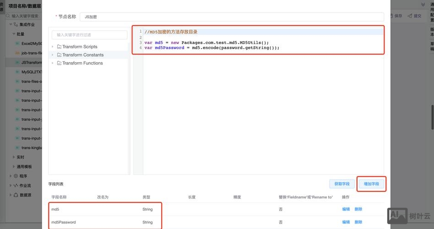This screenshot has width=434, height=229.
Task: Click the 提交 submit paper-plane icon
Action: [x=410, y=16]
